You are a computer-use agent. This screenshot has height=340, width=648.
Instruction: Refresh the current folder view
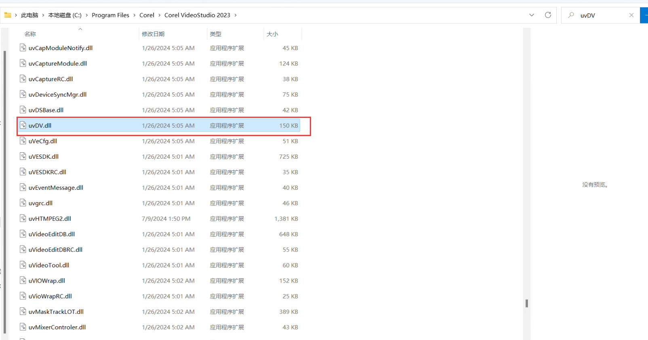click(548, 15)
